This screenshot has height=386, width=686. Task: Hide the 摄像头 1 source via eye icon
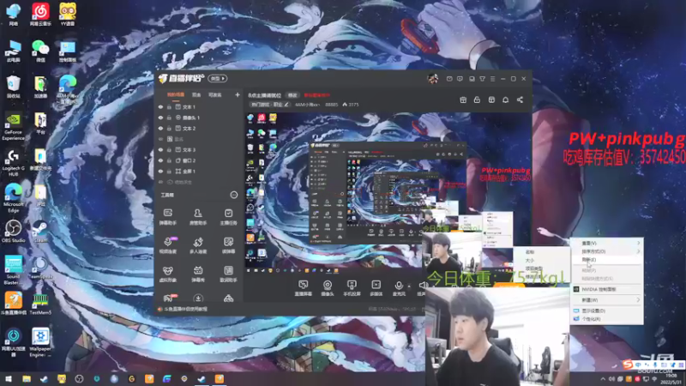point(160,118)
